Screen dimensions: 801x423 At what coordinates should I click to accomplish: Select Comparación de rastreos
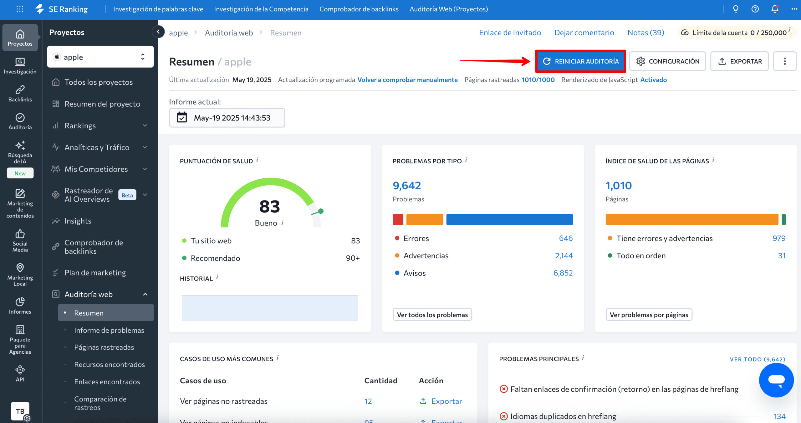(x=100, y=403)
